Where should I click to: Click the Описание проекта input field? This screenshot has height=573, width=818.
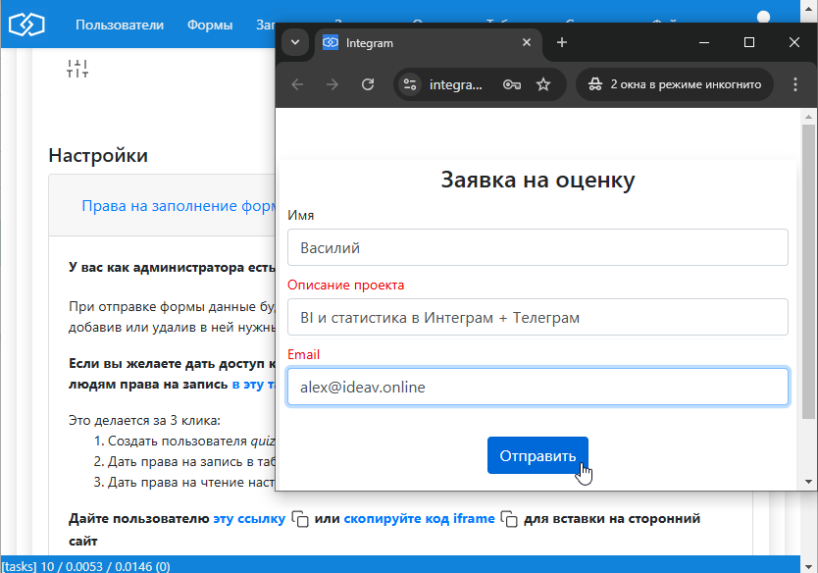[537, 317]
